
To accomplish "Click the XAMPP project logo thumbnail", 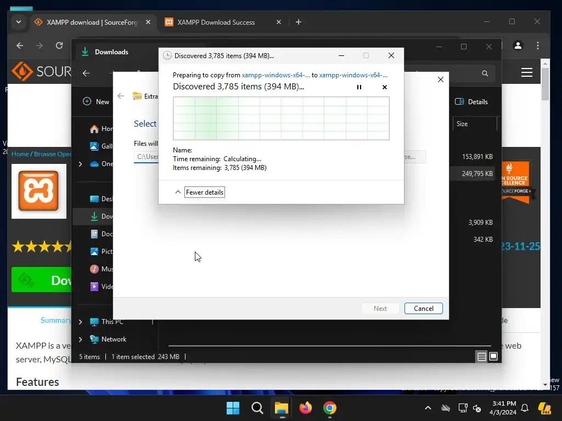I will point(39,191).
